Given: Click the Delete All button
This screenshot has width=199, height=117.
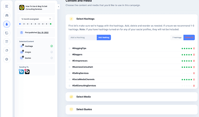Looking at the screenshot, I should pos(189,37).
